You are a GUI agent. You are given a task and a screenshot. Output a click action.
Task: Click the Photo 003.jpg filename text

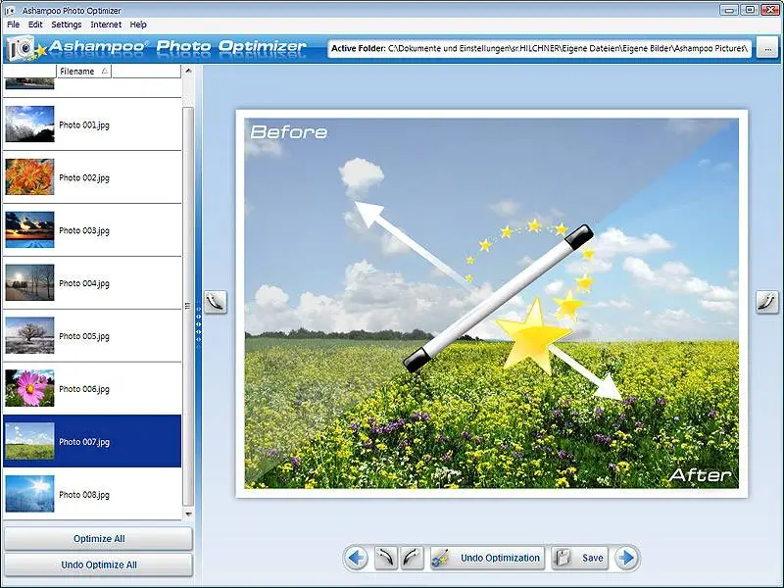click(x=84, y=230)
